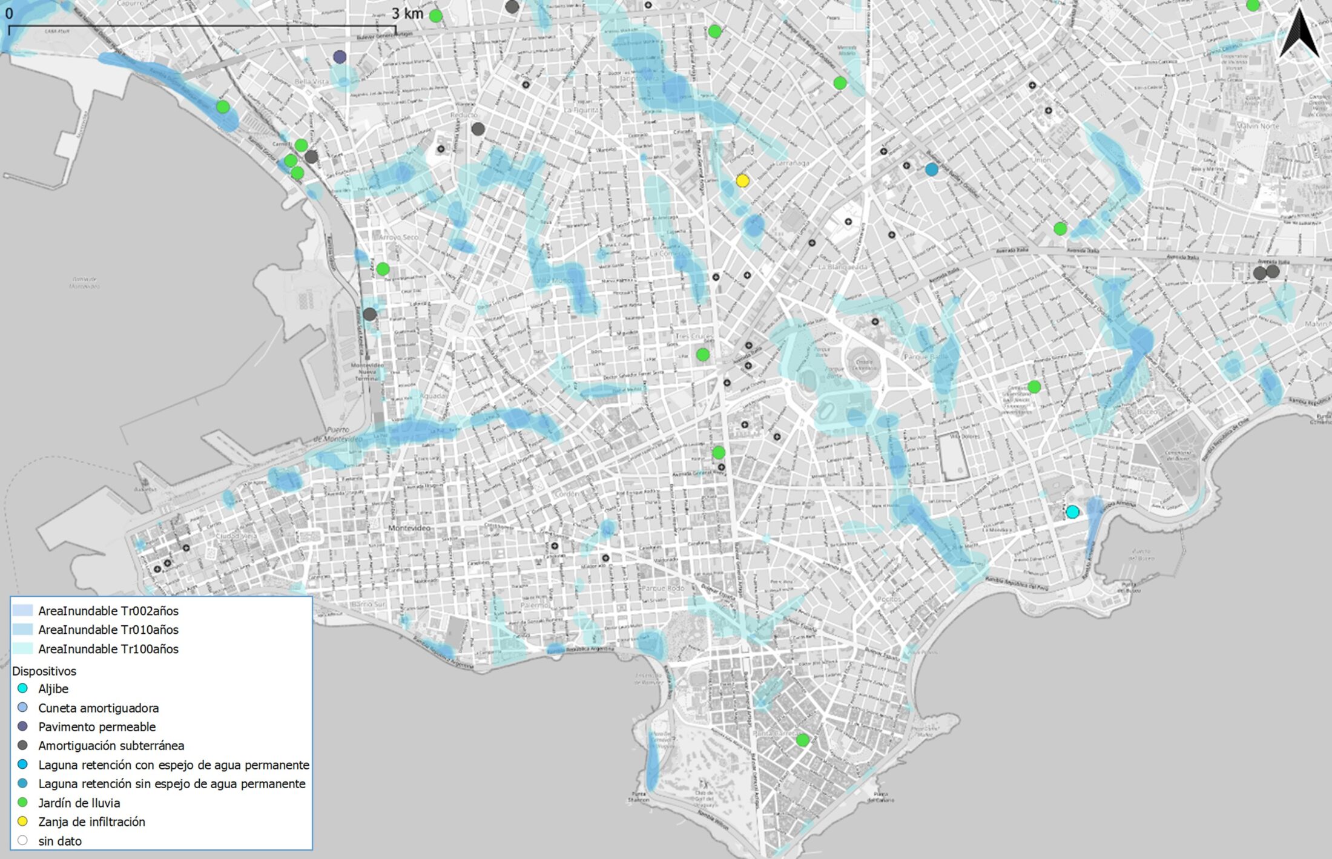Click 'AreaInundable Tr100años' legend text
1332x859 pixels.
[x=108, y=649]
